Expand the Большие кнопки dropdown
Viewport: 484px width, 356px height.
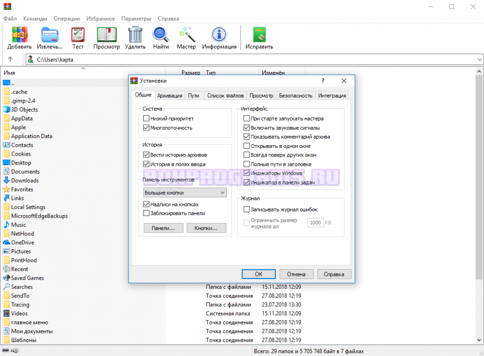tap(223, 193)
